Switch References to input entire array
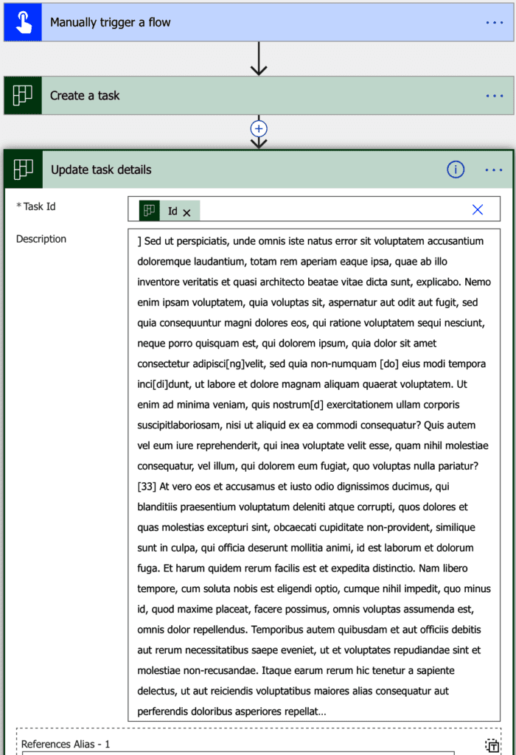516x755 pixels. (492, 745)
